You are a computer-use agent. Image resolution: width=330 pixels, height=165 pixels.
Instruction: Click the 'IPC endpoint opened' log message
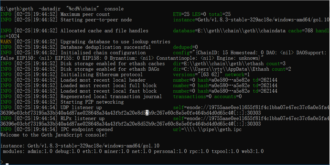(86, 129)
